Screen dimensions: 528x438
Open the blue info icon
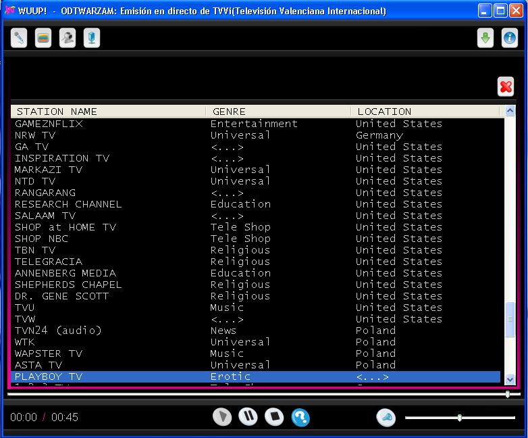pos(510,38)
